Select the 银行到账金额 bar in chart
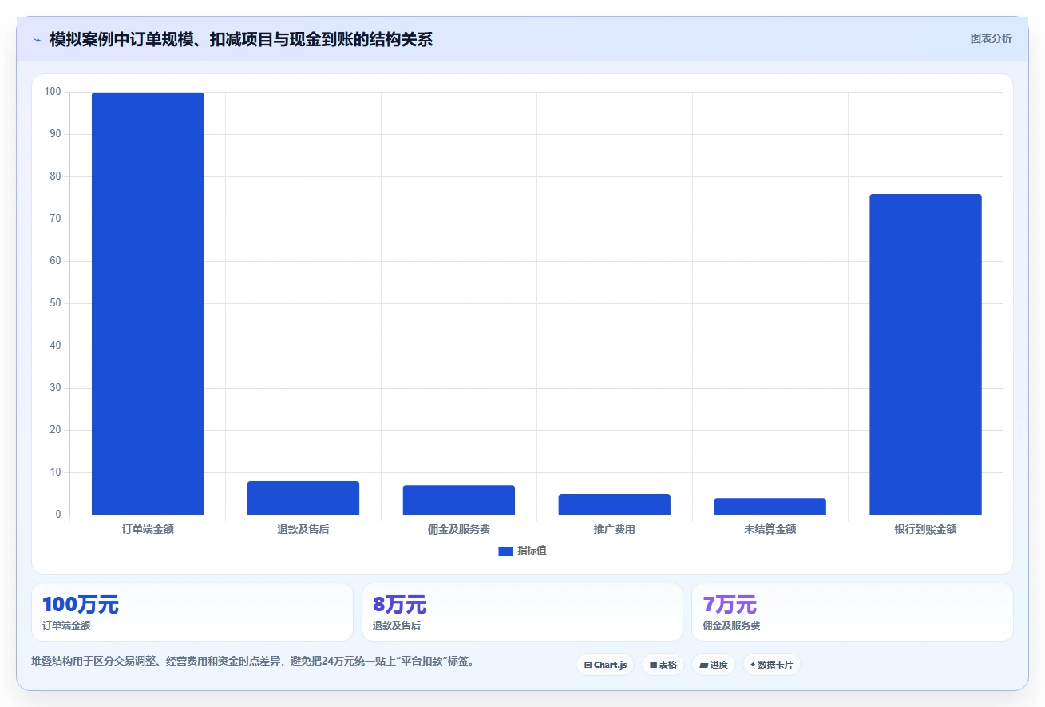 [925, 354]
